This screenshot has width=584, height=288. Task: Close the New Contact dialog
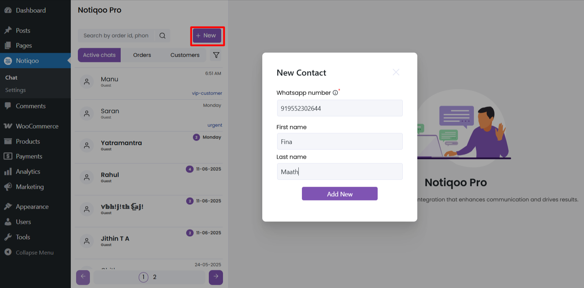point(396,72)
